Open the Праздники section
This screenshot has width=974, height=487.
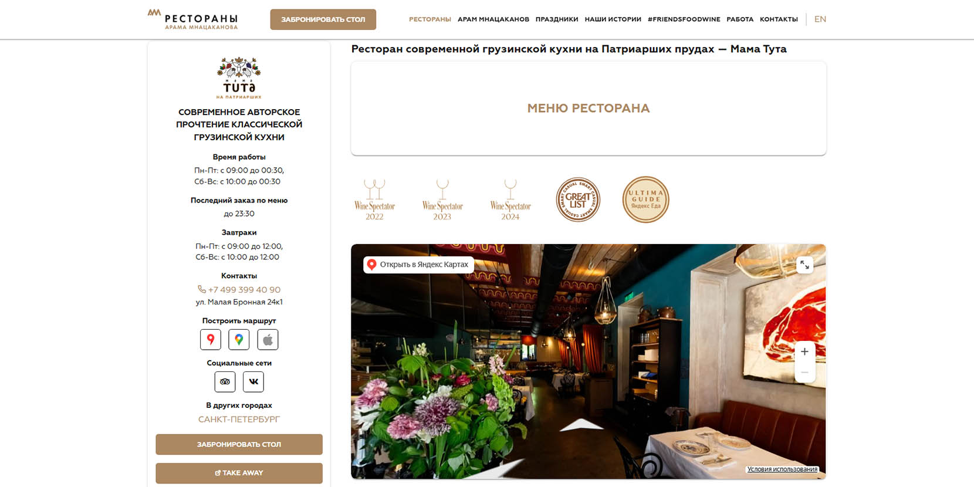point(557,19)
